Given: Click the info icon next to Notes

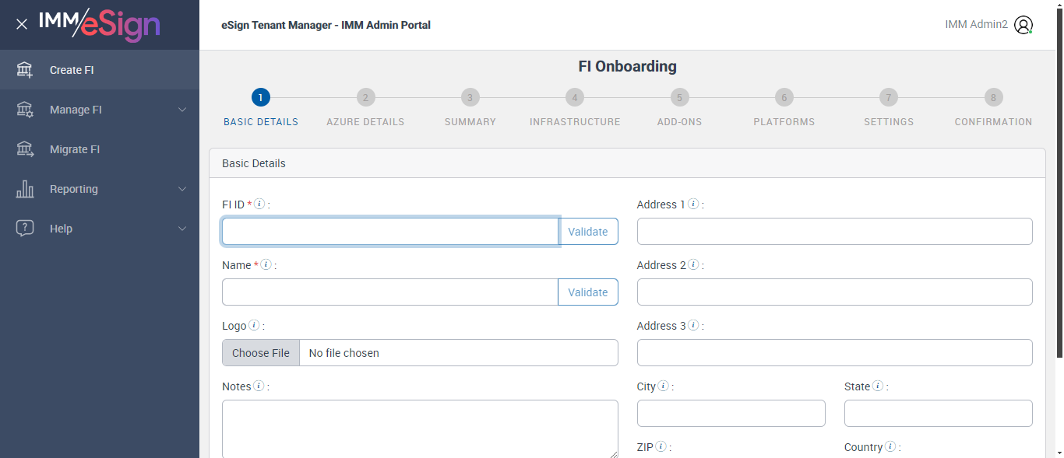Looking at the screenshot, I should pyautogui.click(x=259, y=386).
